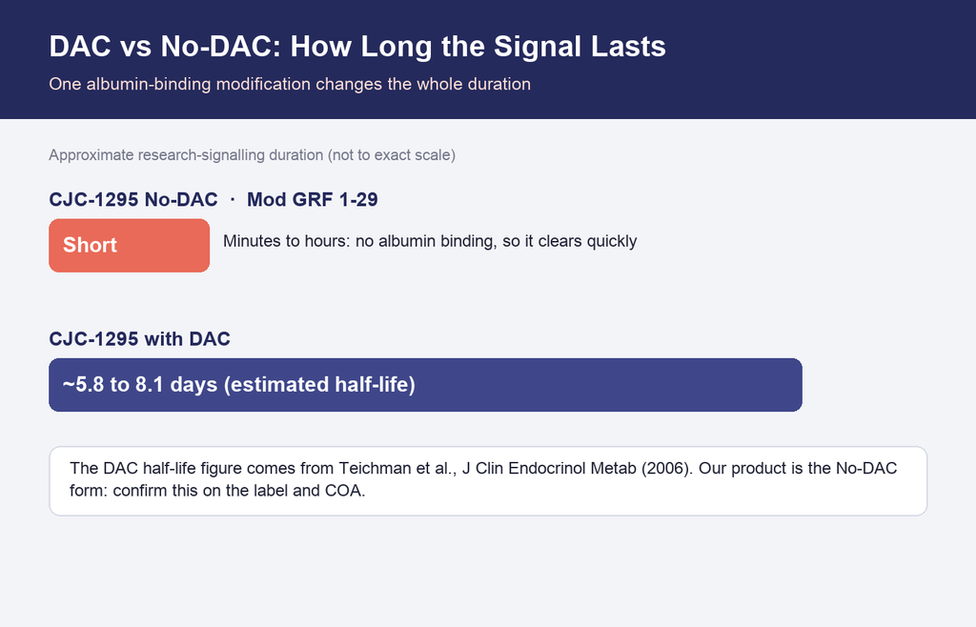Click the orange Short duration bar
Screen dimensions: 976x627
pyautogui.click(x=130, y=245)
